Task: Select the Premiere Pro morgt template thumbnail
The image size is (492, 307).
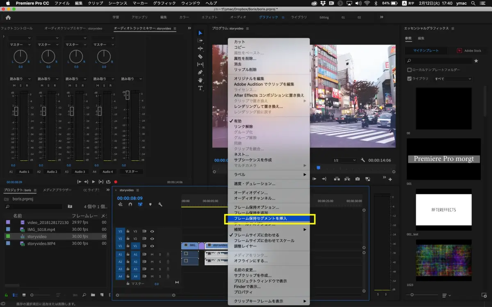Action: click(x=444, y=159)
